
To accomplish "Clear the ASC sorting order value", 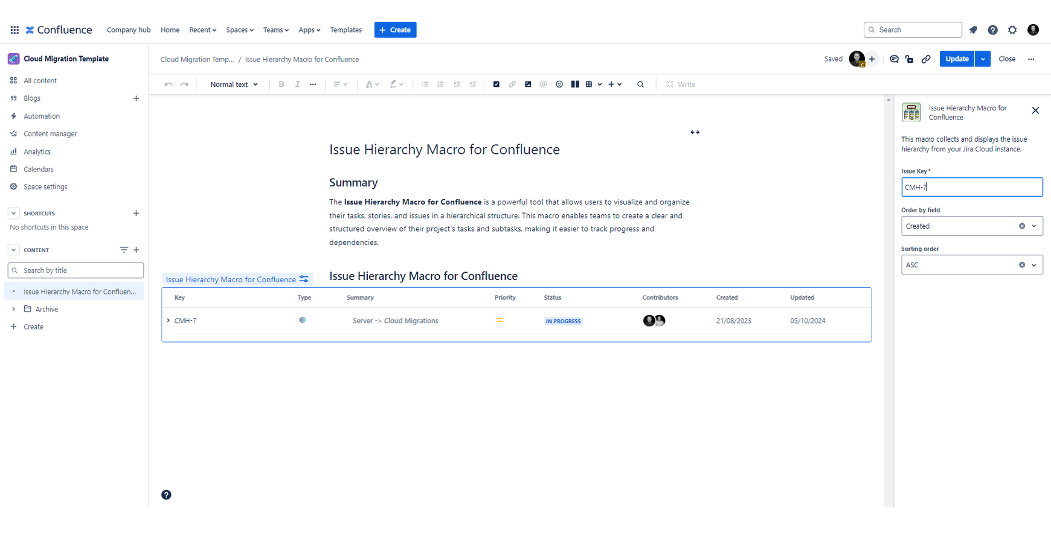I will click(1022, 265).
